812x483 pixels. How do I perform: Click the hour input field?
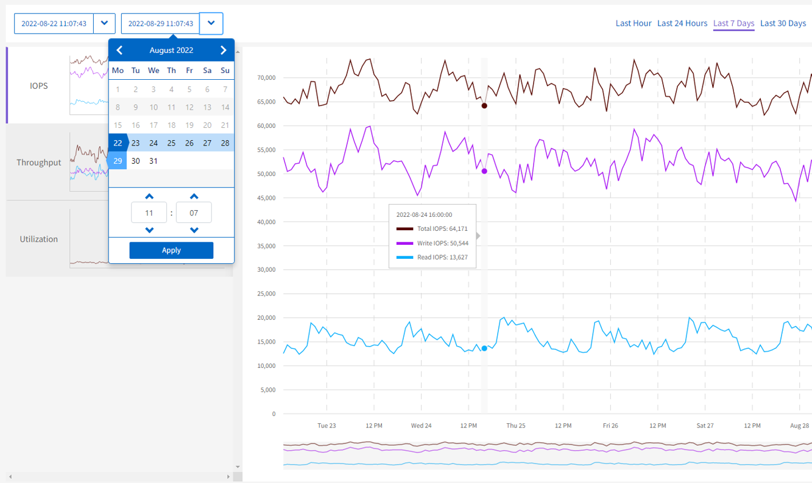(149, 213)
